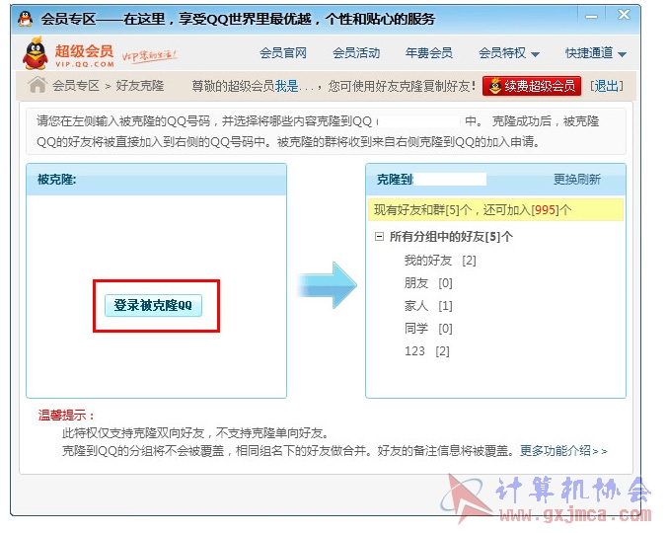Image resolution: width=667 pixels, height=533 pixels.
Task: Click the home icon before 会员专区
Action: [x=37, y=85]
